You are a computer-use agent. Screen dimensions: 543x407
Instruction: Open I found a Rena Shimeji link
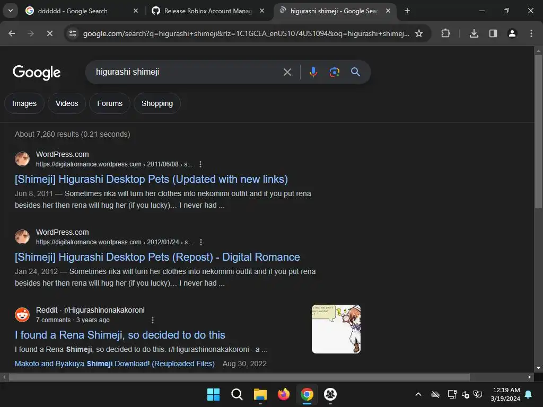pos(120,335)
